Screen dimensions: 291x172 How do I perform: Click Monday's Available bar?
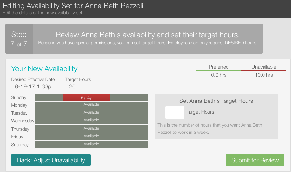click(91, 105)
